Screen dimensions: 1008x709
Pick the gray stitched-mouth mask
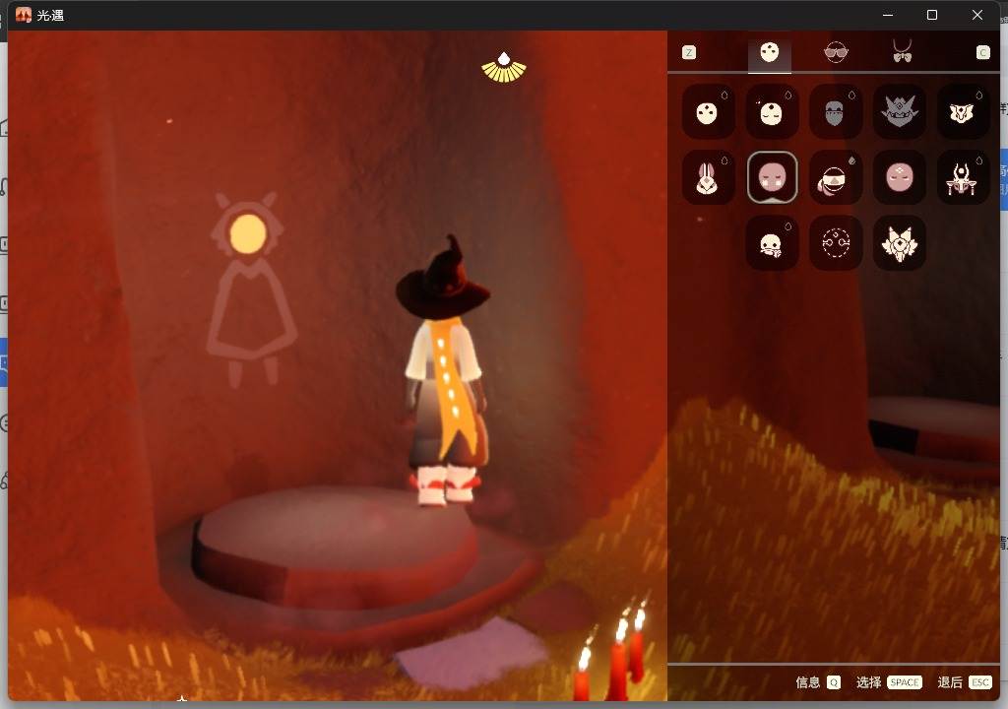[x=835, y=112]
